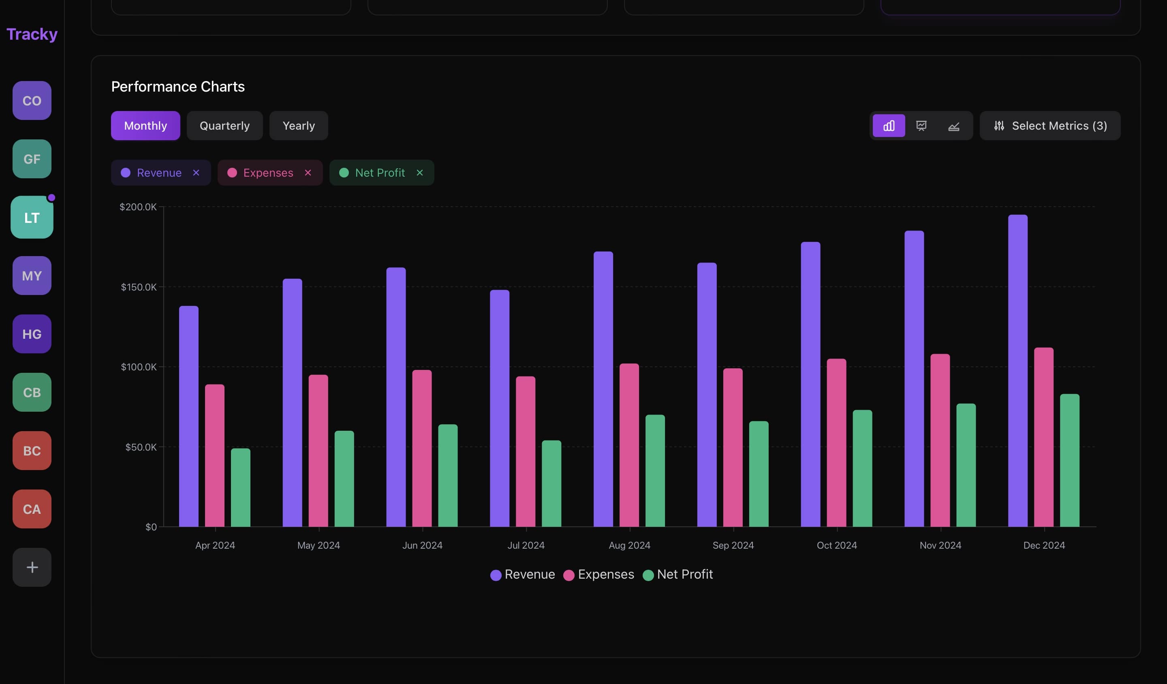1167x684 pixels.
Task: Remove the Net Profit metric chip
Action: pyautogui.click(x=419, y=172)
